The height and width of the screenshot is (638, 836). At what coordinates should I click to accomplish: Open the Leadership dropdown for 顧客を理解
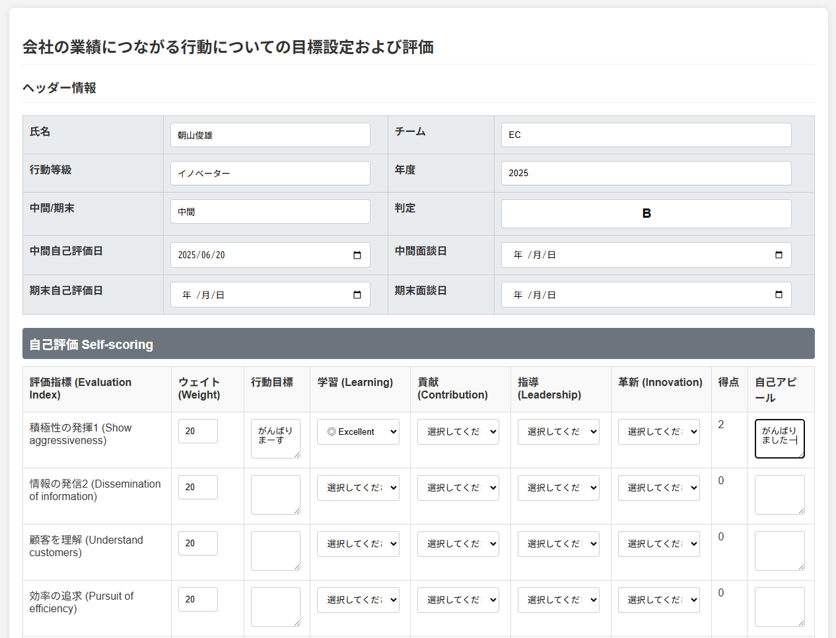coord(559,544)
